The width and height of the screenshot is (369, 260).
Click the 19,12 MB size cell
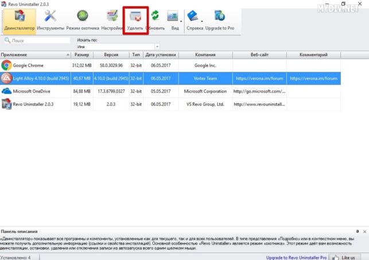tap(81, 104)
